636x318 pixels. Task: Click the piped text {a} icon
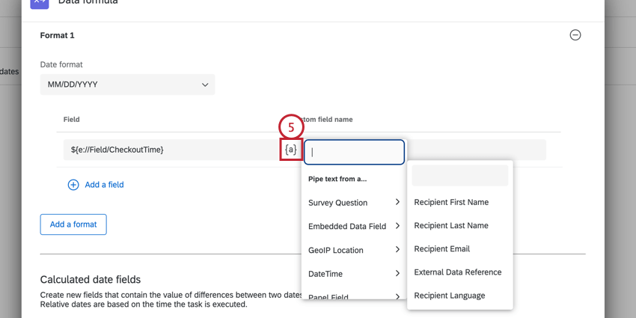pyautogui.click(x=291, y=150)
